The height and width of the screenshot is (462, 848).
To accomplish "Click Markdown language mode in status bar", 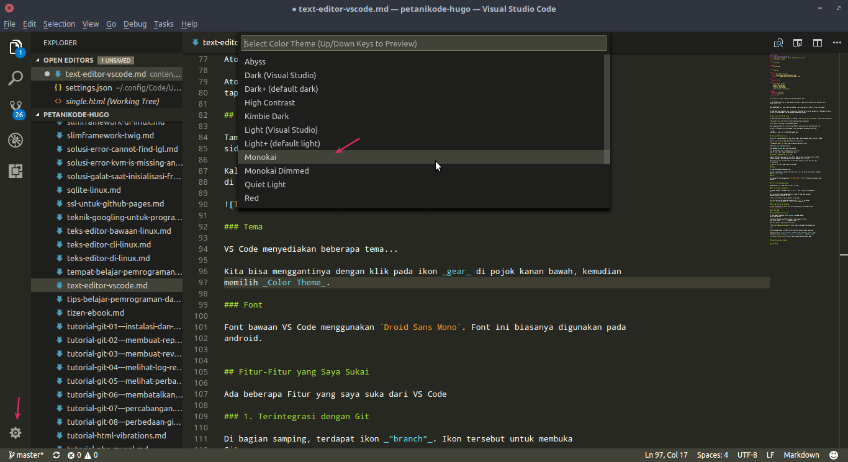I will point(801,455).
